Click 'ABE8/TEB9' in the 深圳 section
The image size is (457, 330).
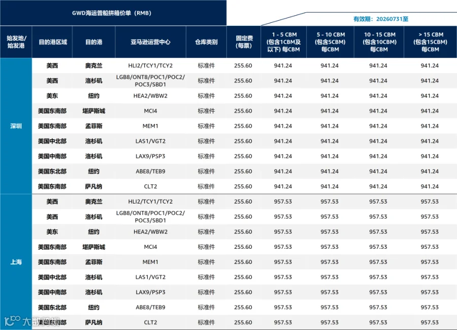(x=150, y=172)
